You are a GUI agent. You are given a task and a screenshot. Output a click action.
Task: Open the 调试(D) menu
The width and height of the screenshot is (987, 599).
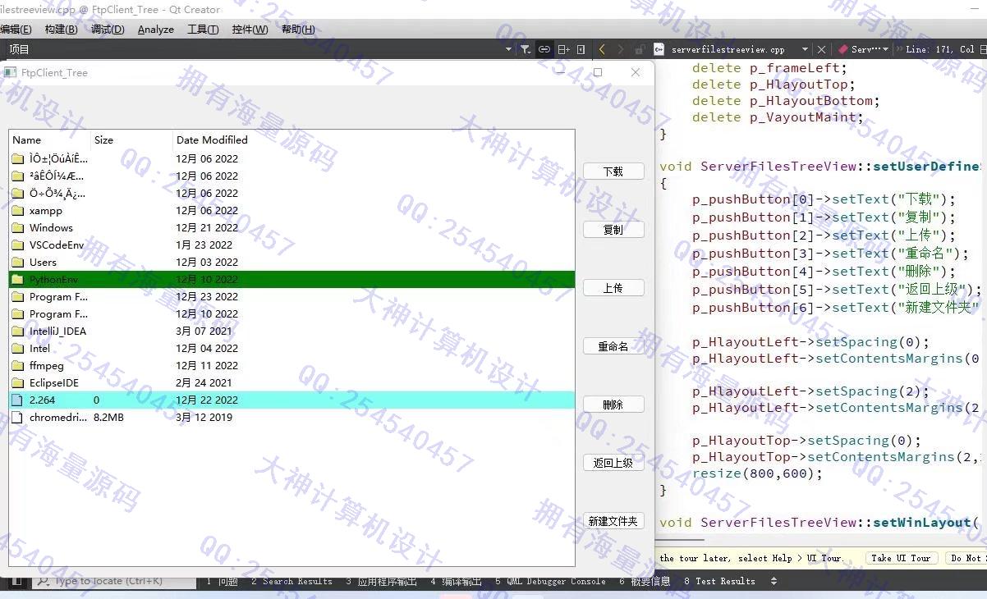point(108,29)
